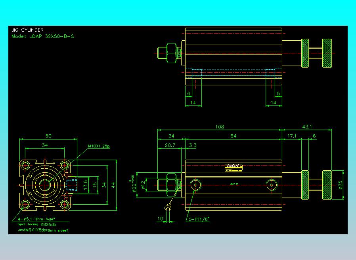
Task: Click the M10X1.25p thread callout
Action: (x=99, y=146)
